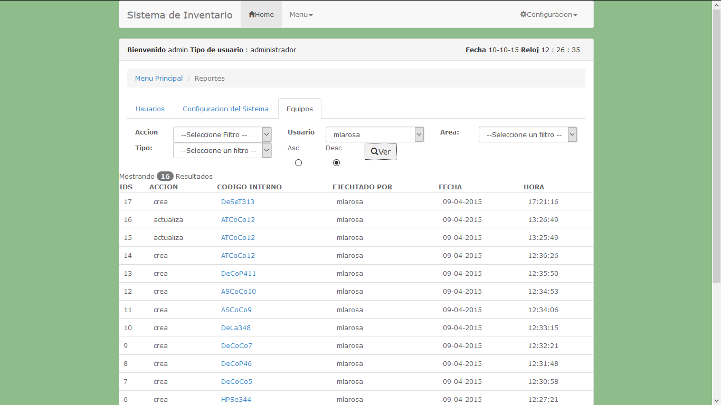This screenshot has height=405, width=721.
Task: Open ATCoCo12 link in row 14
Action: [x=238, y=255]
